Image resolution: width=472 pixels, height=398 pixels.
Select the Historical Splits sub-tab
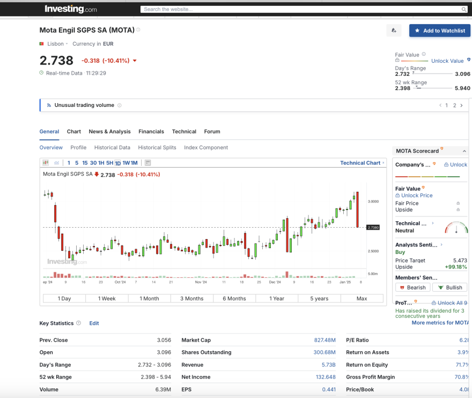[157, 148]
